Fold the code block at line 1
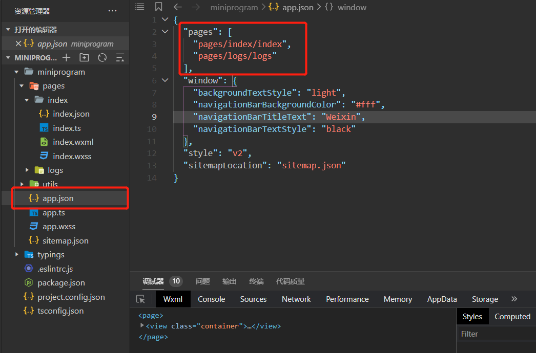 pos(165,19)
